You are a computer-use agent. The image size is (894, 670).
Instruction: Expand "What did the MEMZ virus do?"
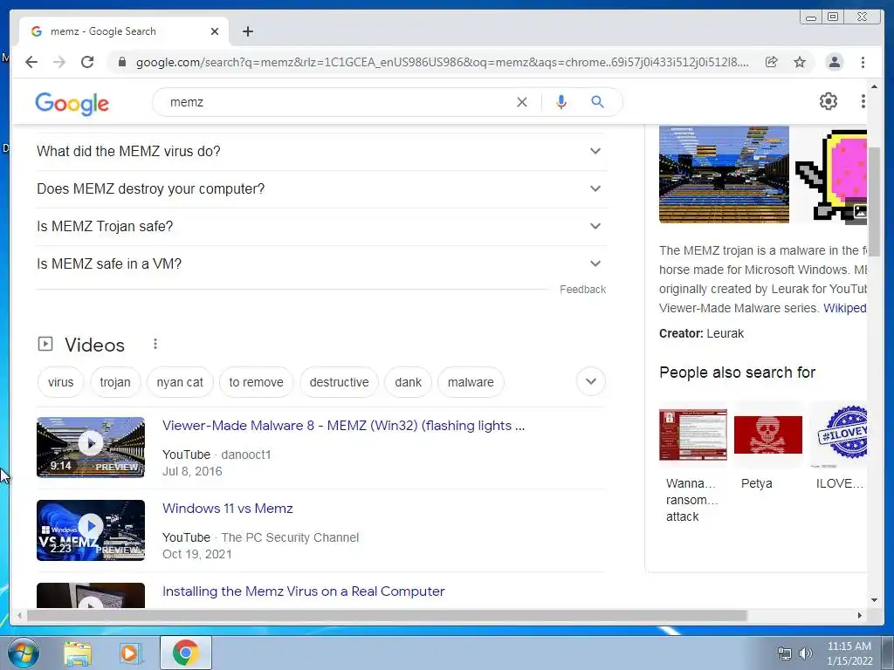click(x=321, y=152)
